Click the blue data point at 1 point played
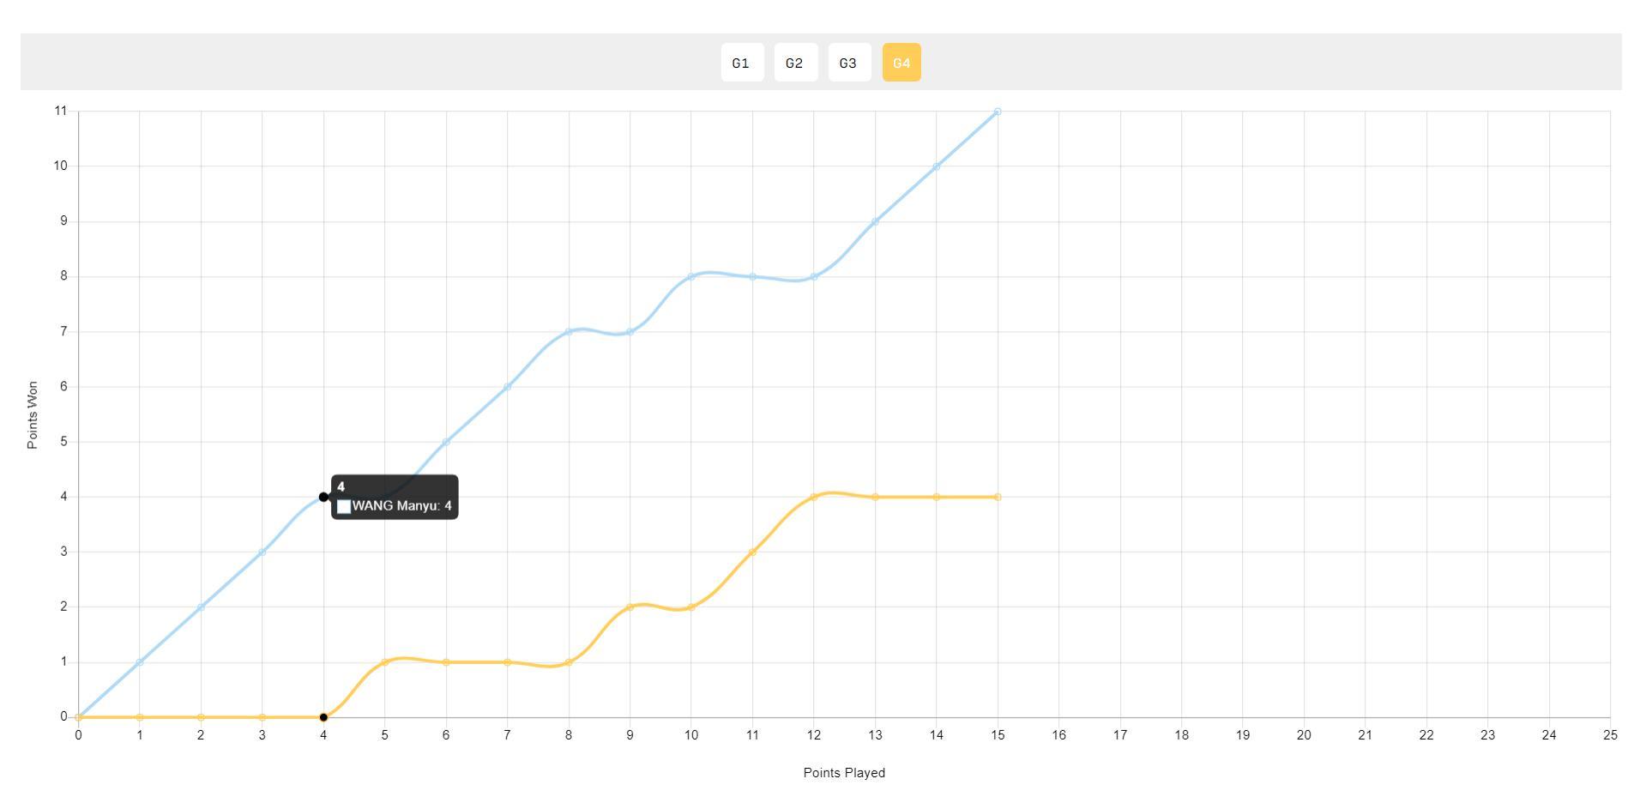Screen dimensions: 1640x803 (140, 662)
